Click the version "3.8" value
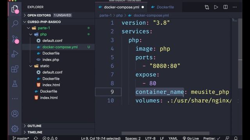The height and width of the screenshot is (140, 250). (x=161, y=23)
